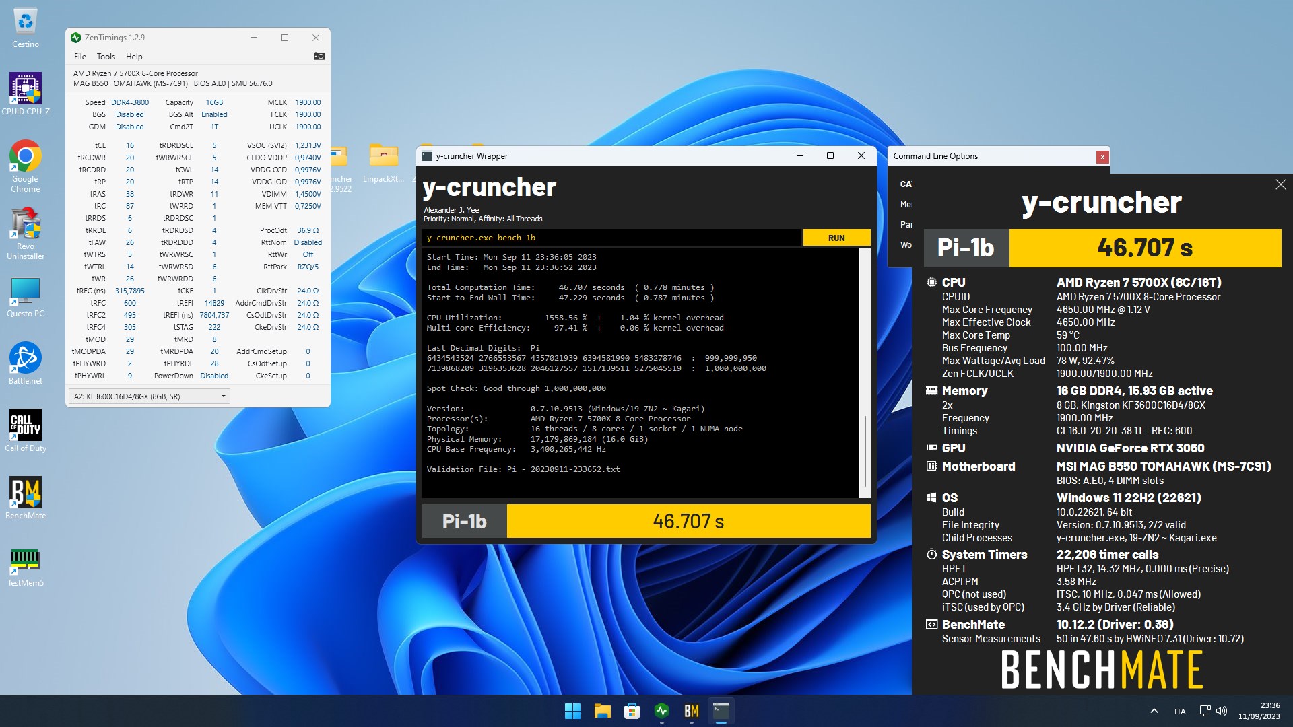This screenshot has width=1293, height=727.
Task: Open Revo Uninstaller desktop icon
Action: pos(26,234)
